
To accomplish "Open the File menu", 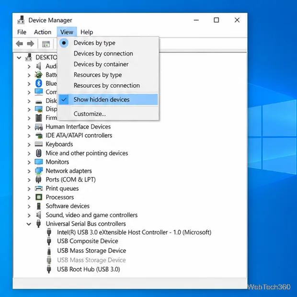I will (22, 32).
